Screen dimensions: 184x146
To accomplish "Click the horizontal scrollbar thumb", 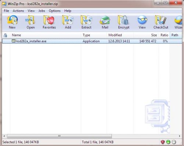I will [59, 136].
